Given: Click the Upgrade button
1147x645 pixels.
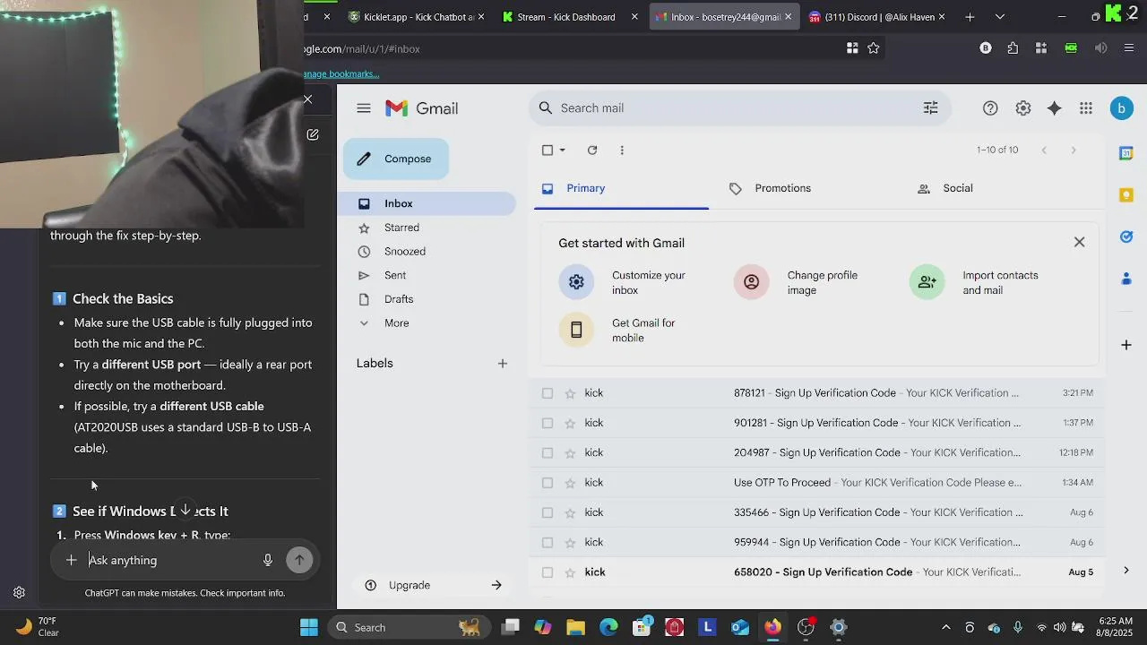Looking at the screenshot, I should 432,585.
